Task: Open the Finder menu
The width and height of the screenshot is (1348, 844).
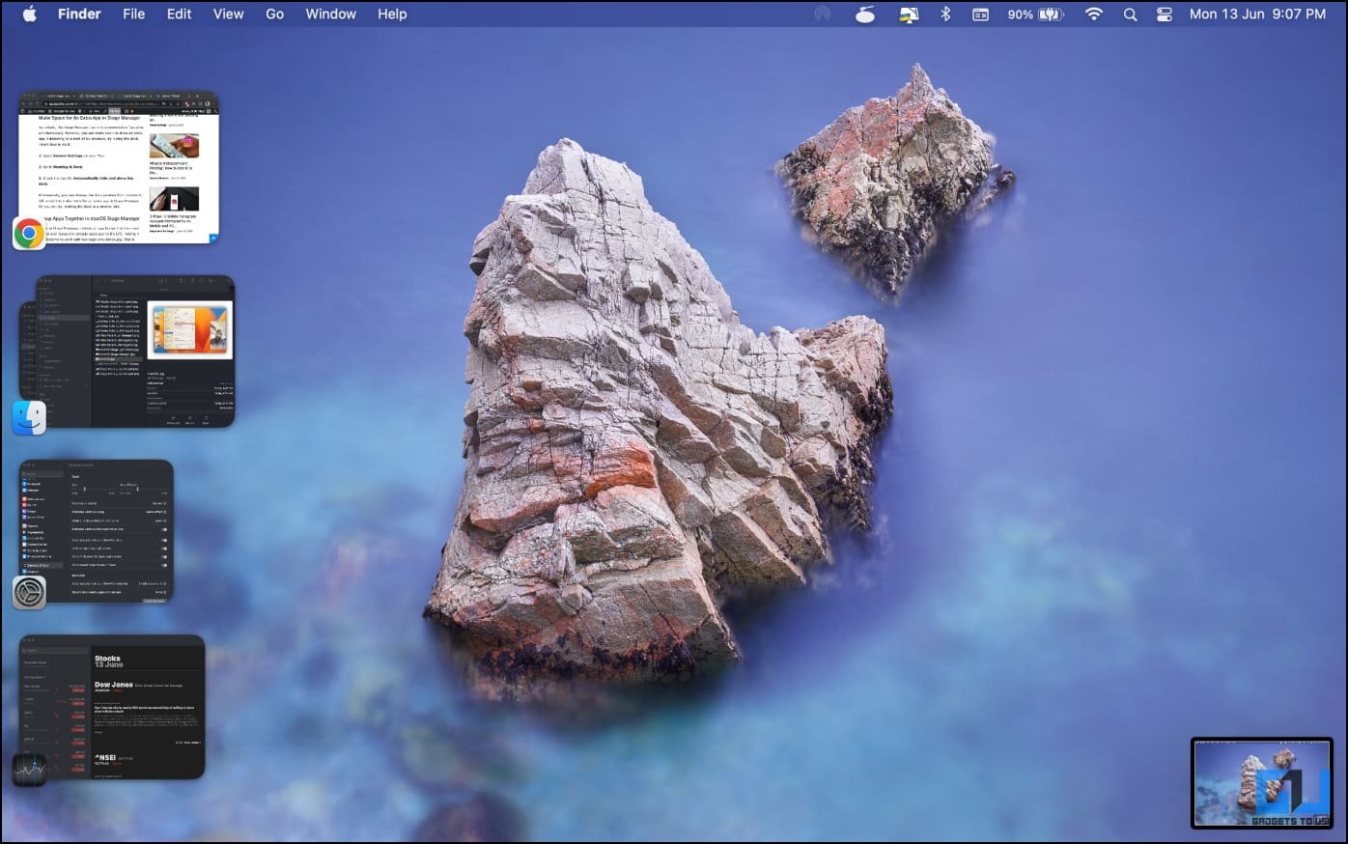Action: coord(79,14)
